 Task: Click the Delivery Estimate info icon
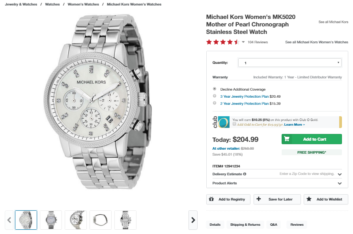[245, 174]
